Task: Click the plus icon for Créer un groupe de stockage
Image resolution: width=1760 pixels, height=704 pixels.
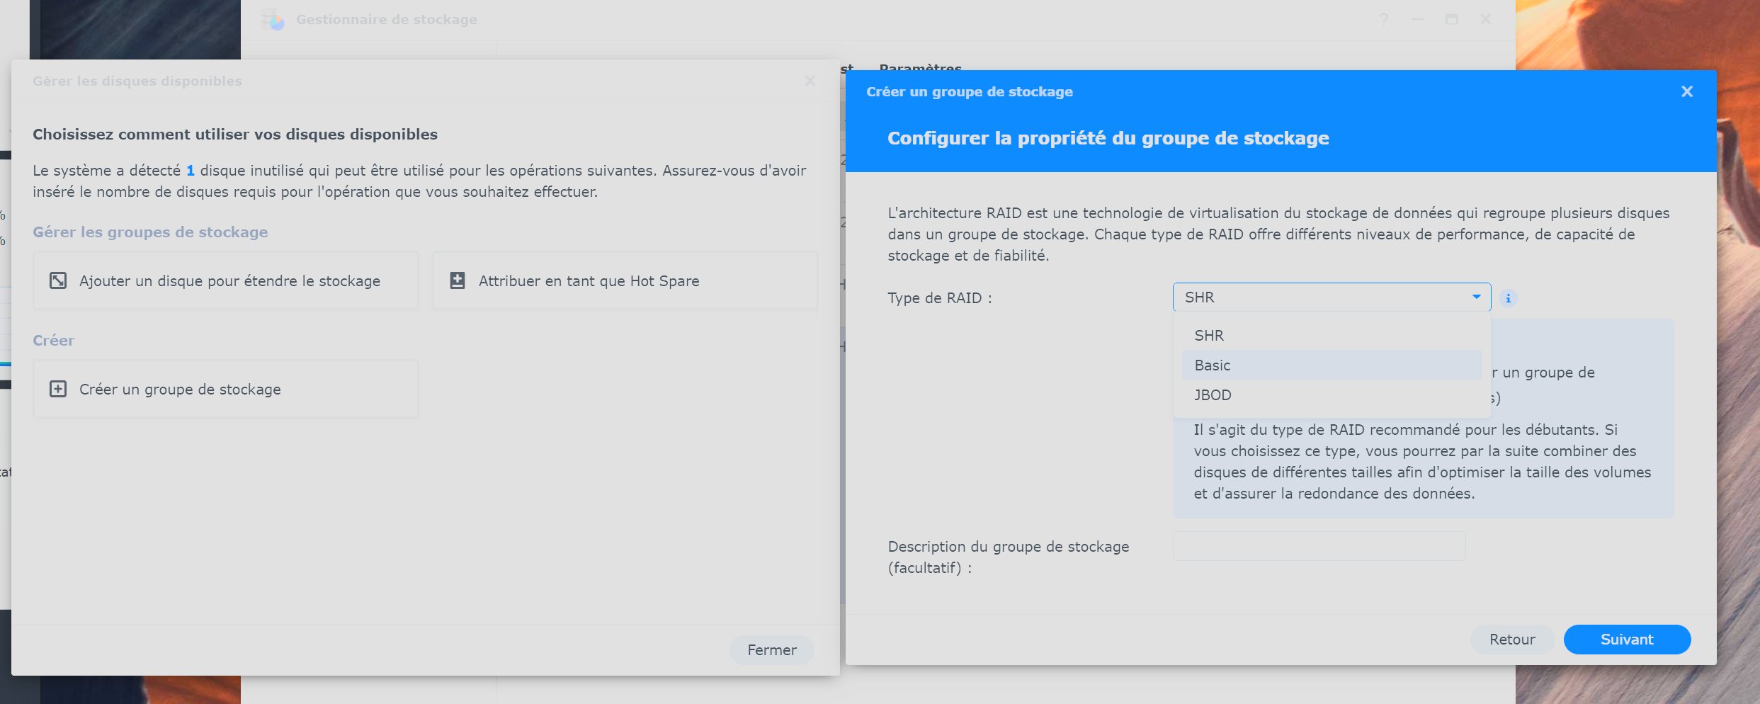Action: point(58,390)
